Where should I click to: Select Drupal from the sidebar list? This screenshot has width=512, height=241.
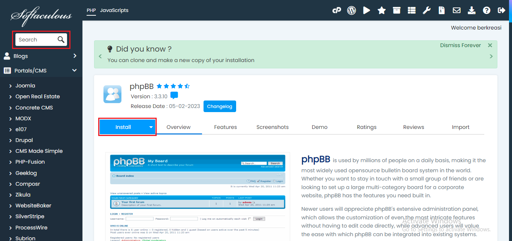click(x=24, y=140)
